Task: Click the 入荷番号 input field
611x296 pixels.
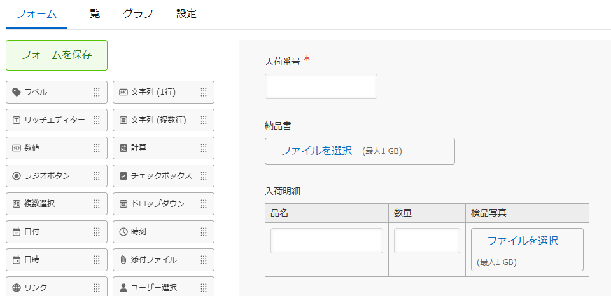Action: coord(321,86)
